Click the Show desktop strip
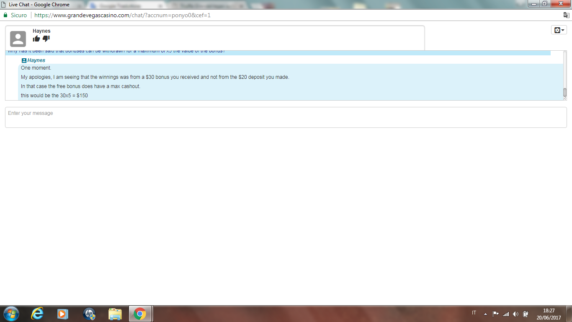Viewport: 572px width, 322px height. [x=569, y=314]
